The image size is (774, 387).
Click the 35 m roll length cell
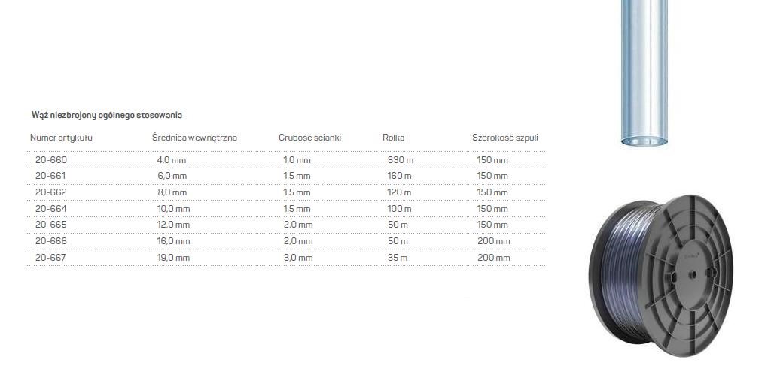pyautogui.click(x=397, y=258)
